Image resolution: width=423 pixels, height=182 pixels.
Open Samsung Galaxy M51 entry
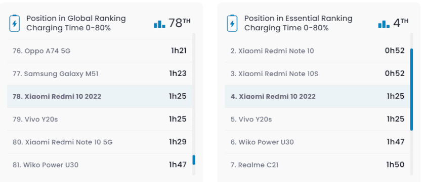pyautogui.click(x=100, y=74)
